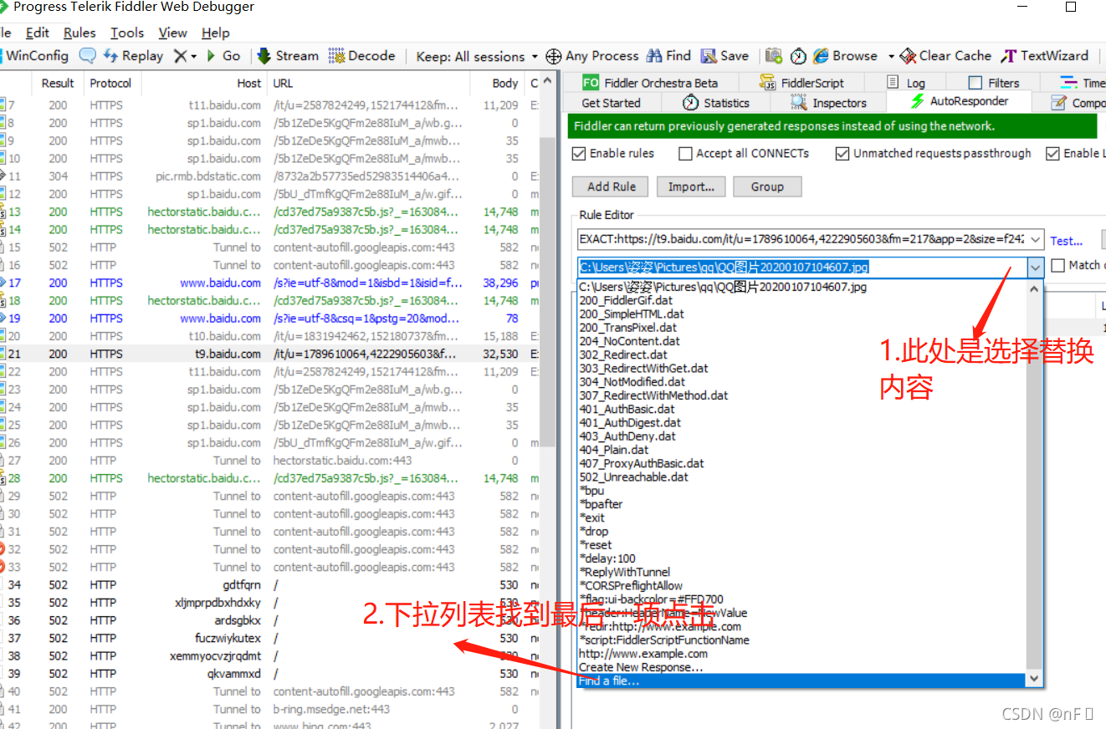Screen dimensions: 1106x729
Task: Select the 302_Redirect.dat option
Action: point(802,354)
